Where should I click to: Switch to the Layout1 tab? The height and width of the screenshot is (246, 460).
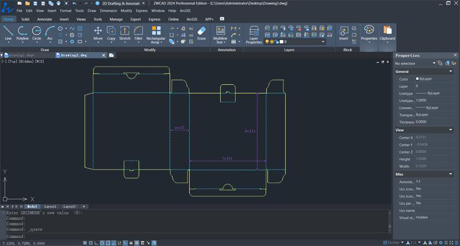[x=50, y=206]
